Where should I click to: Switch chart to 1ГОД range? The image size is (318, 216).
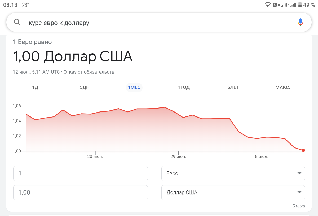pos(184,87)
